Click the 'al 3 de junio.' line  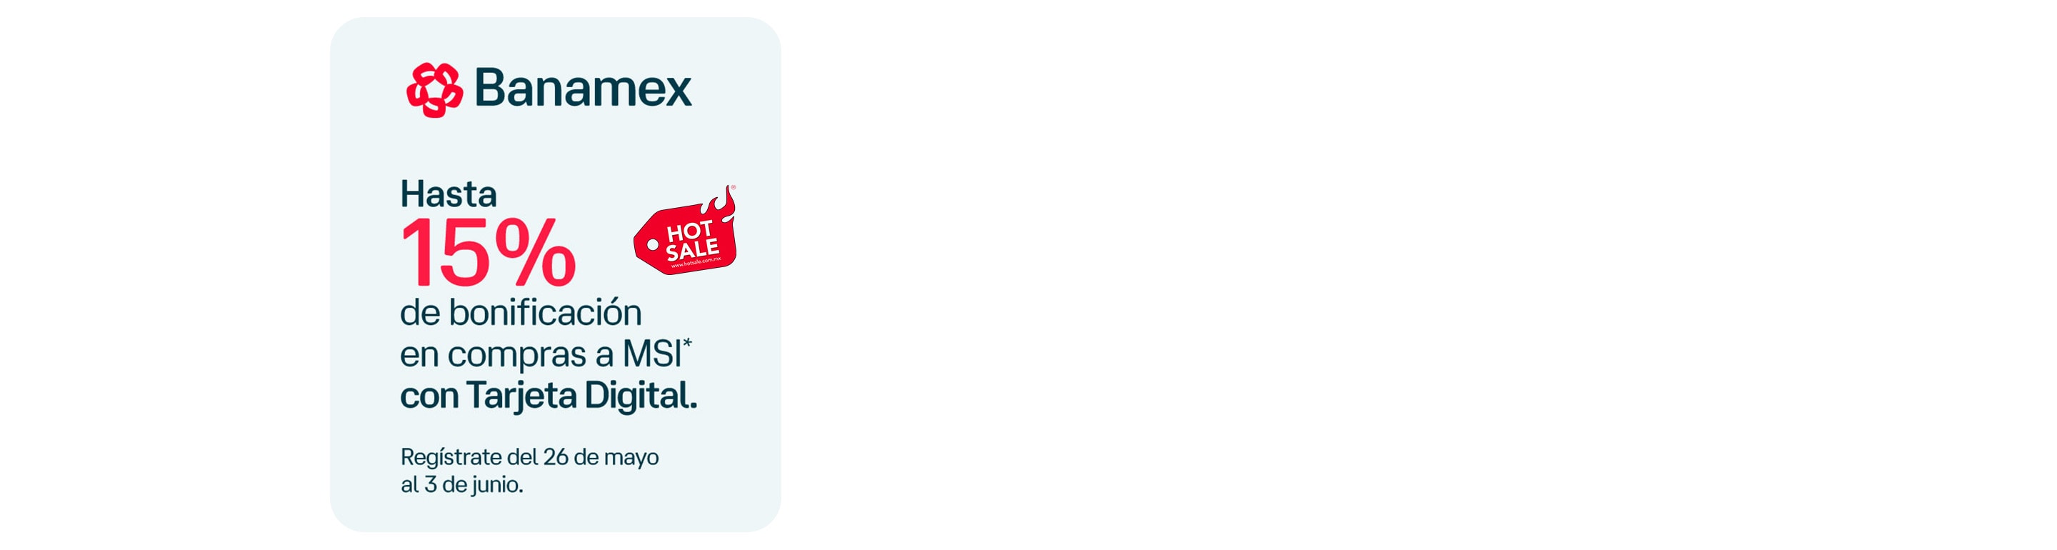461,484
